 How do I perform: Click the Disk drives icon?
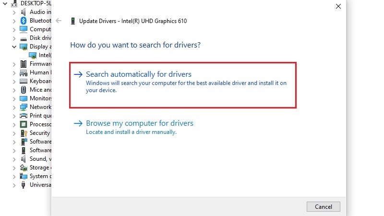pos(24,39)
